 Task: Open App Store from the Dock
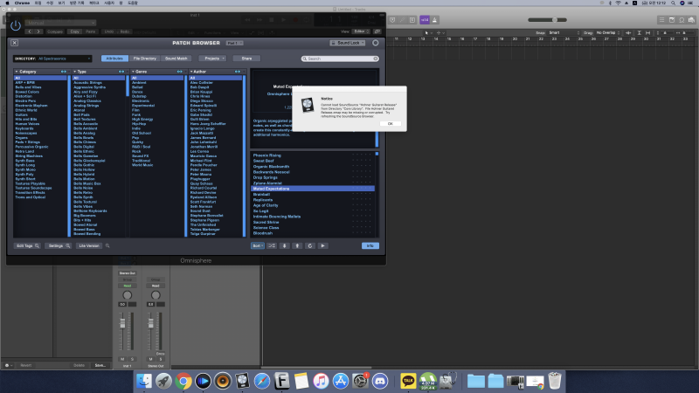point(341,381)
